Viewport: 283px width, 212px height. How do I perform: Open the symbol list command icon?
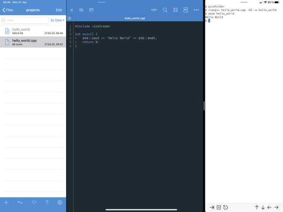[x=176, y=10]
